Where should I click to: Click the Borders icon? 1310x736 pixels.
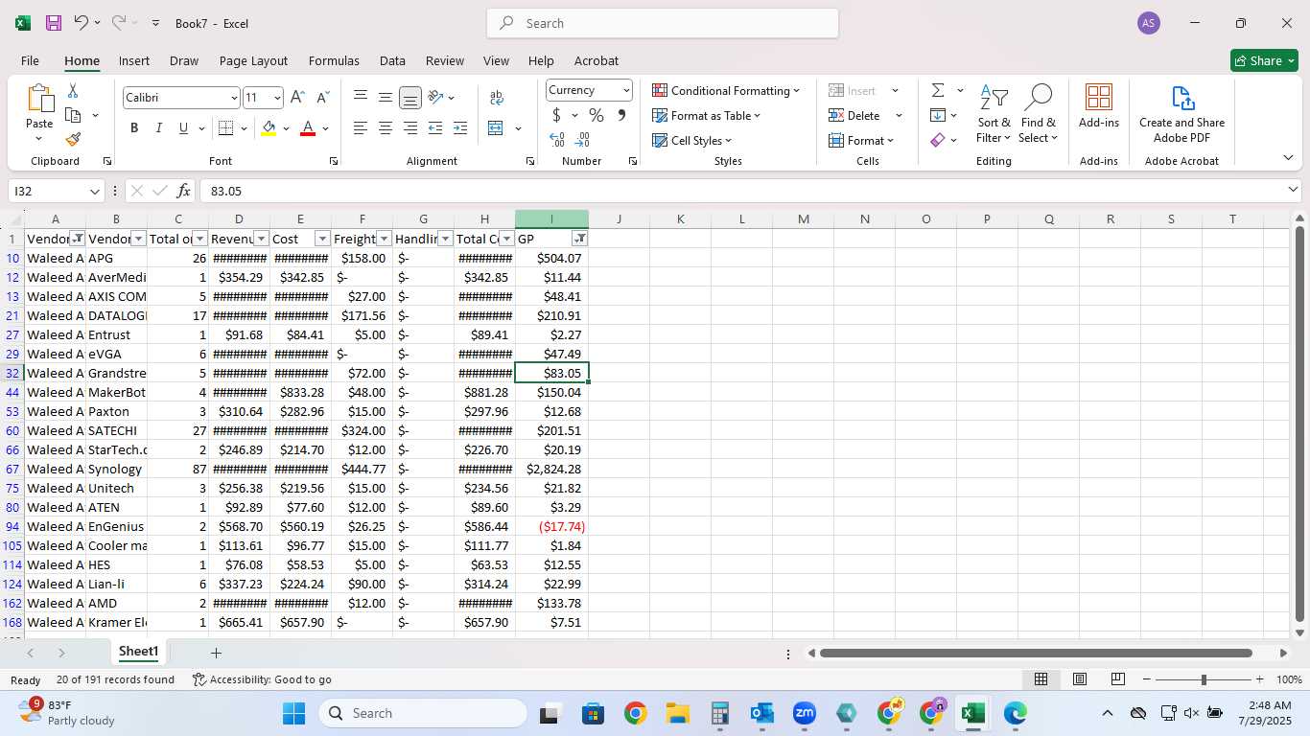click(x=225, y=127)
